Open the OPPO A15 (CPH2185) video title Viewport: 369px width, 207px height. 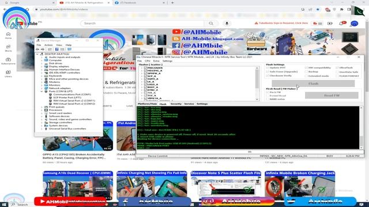(x=74, y=156)
